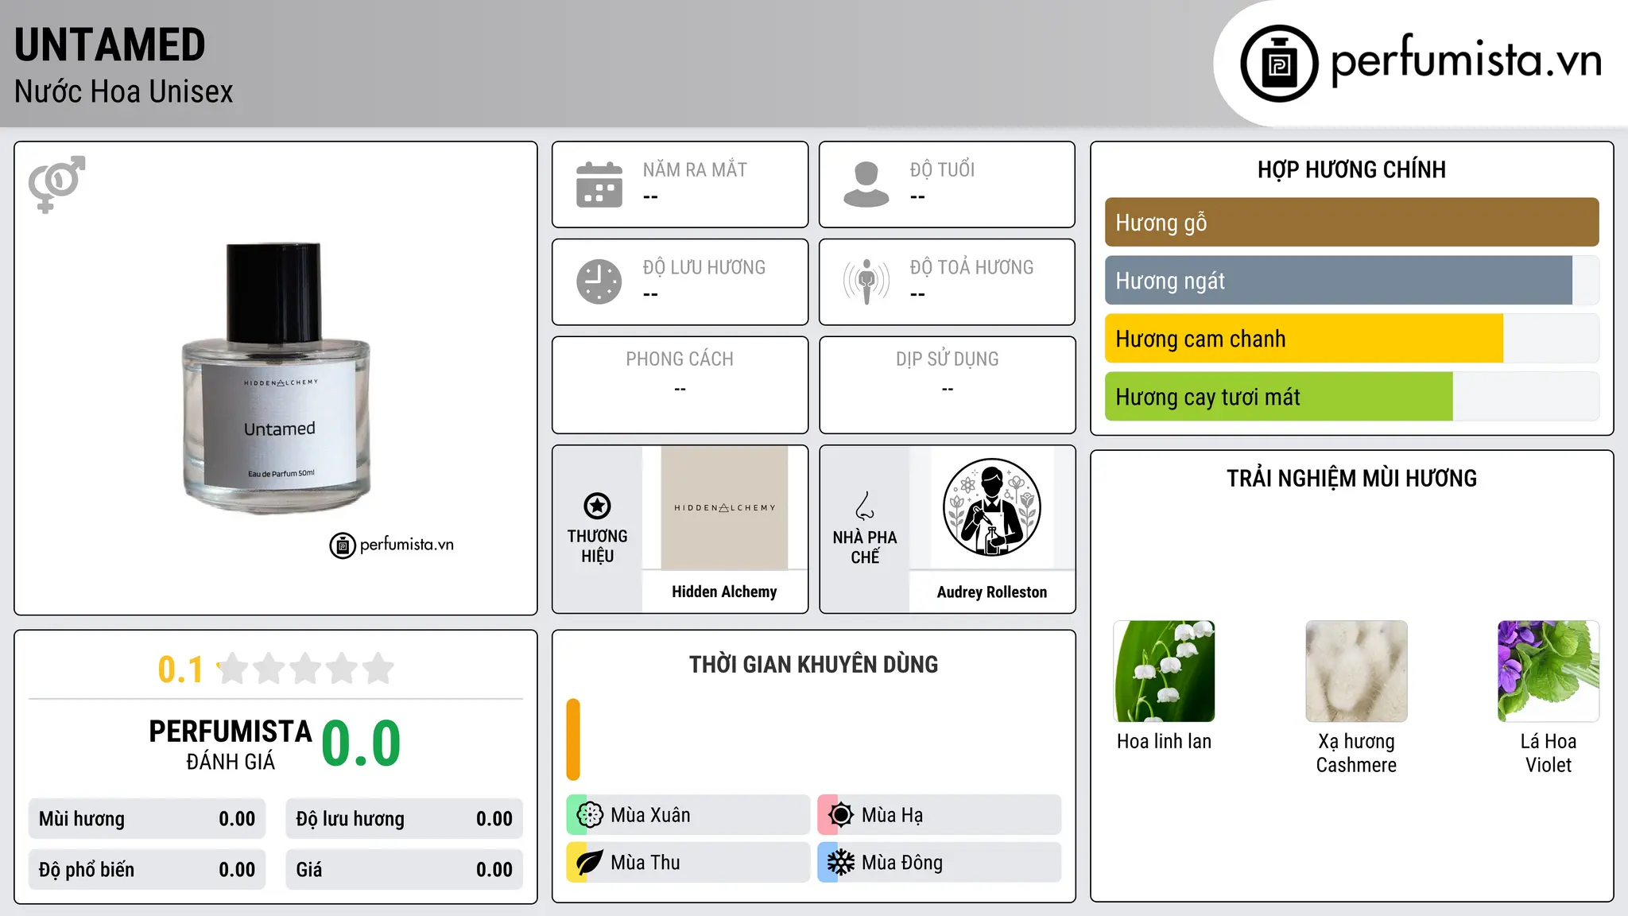Click the person icon beside Độ tuổi
The height and width of the screenshot is (916, 1628).
click(x=866, y=184)
